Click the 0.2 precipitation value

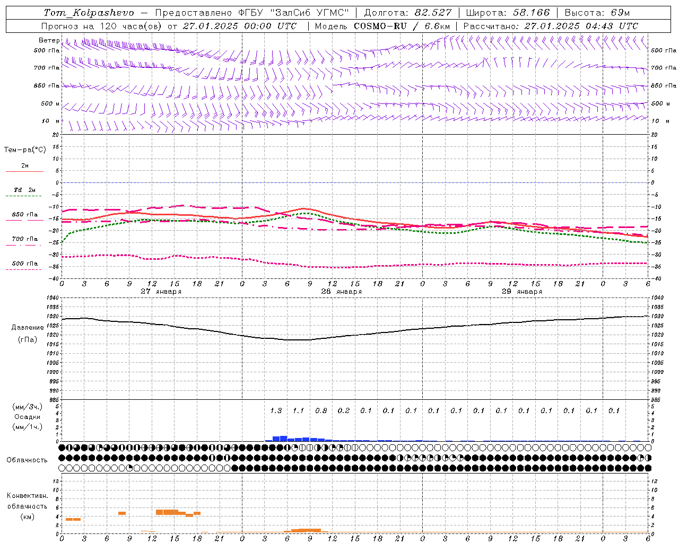coord(344,410)
